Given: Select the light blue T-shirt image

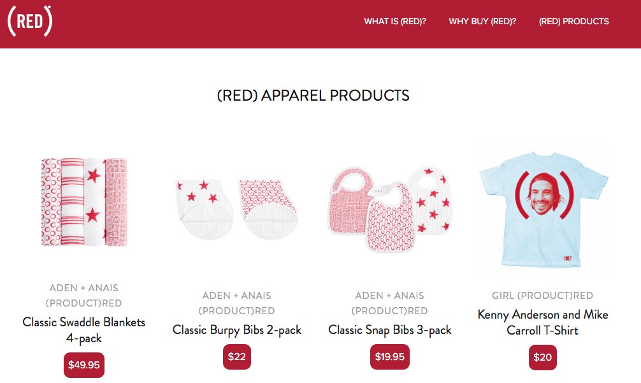Looking at the screenshot, I should pos(544,210).
